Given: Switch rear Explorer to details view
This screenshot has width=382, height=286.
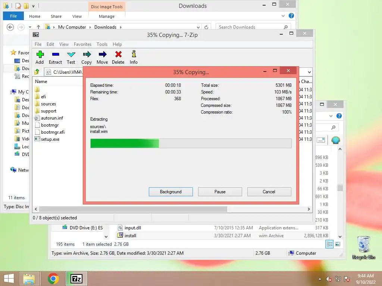Looking at the screenshot, I should point(329,244).
